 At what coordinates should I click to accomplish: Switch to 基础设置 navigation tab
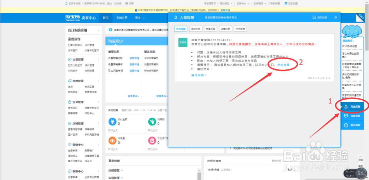tap(122, 18)
